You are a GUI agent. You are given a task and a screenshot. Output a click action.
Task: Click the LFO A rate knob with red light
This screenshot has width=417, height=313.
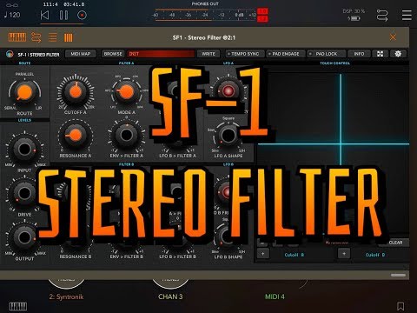pos(228,90)
